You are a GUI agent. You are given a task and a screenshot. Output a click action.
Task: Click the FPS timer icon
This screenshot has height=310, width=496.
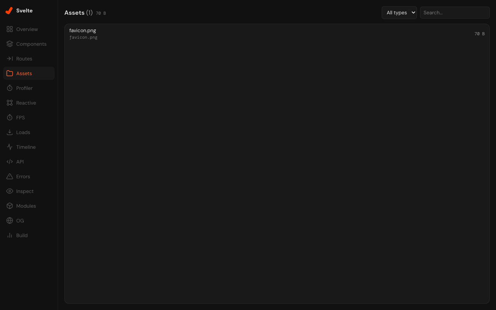click(10, 117)
